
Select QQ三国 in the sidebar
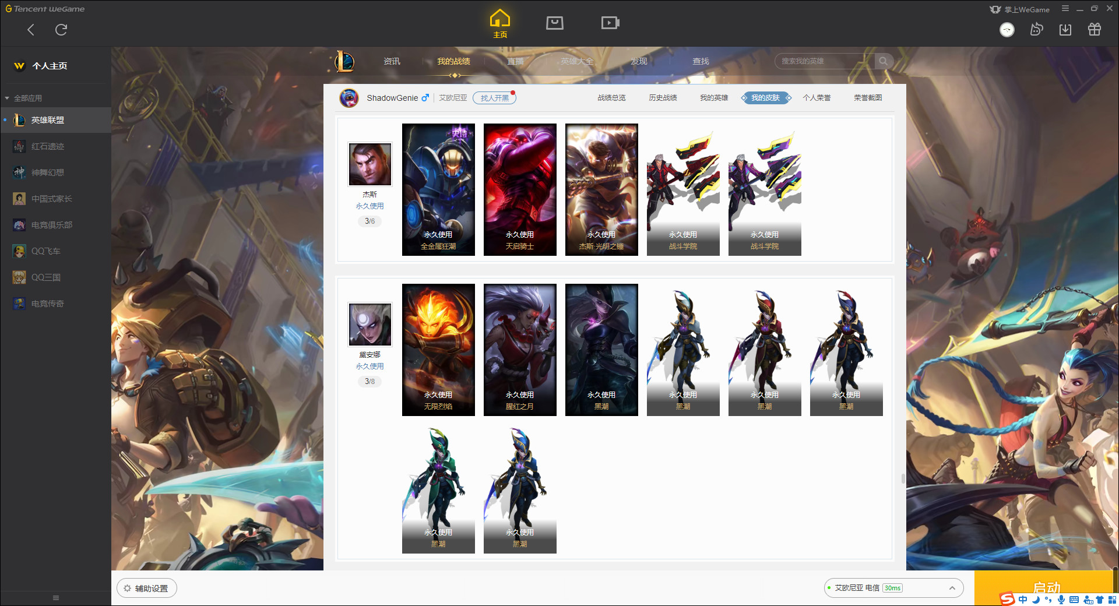[x=55, y=277]
